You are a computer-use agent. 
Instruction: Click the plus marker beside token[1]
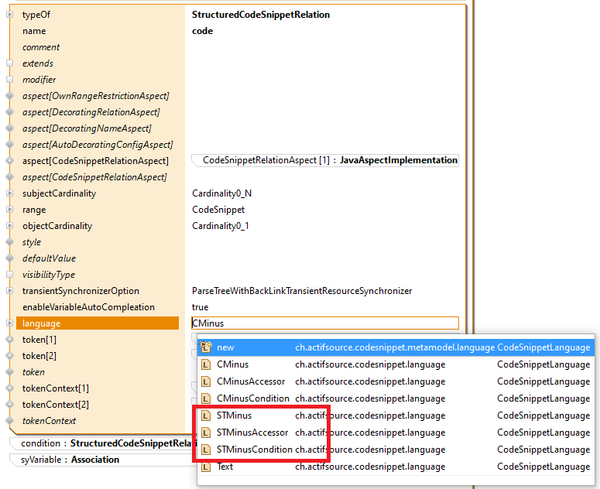tap(10, 340)
